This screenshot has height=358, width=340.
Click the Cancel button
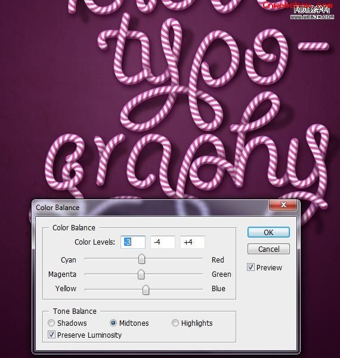click(x=268, y=249)
